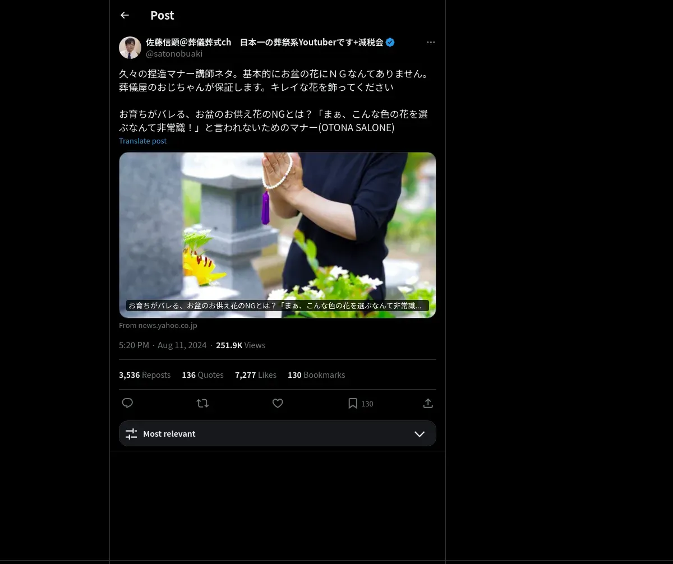The height and width of the screenshot is (564, 673).
Task: Open the filter sliders icon
Action: [x=131, y=433]
